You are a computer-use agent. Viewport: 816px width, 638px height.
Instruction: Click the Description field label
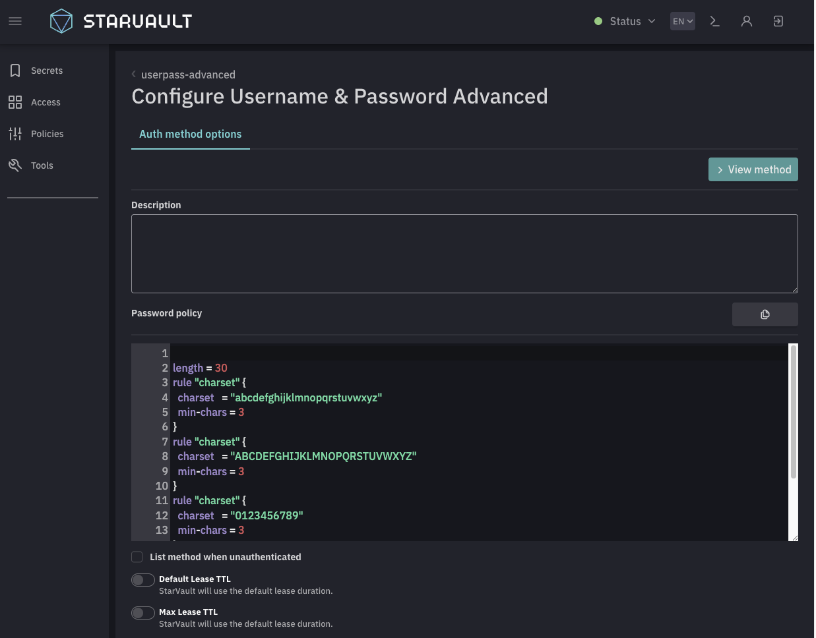tap(156, 205)
